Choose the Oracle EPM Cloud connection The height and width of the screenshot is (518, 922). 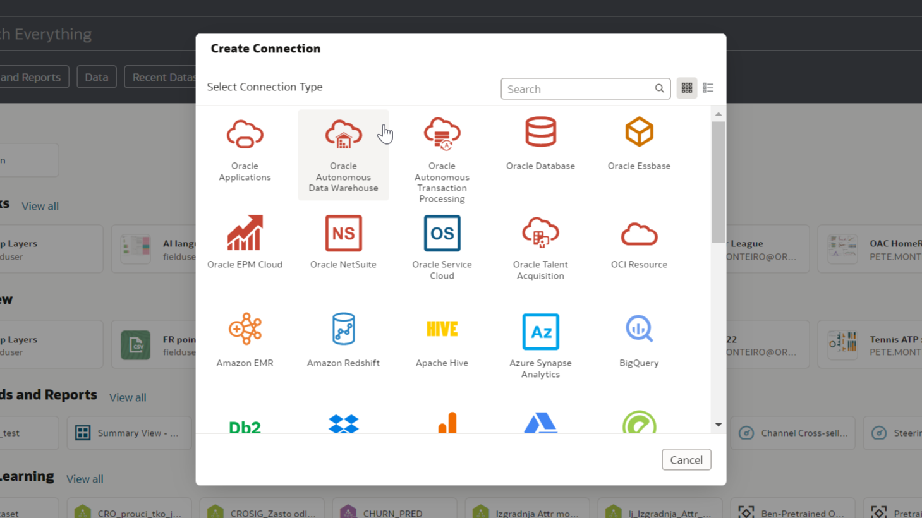point(245,243)
